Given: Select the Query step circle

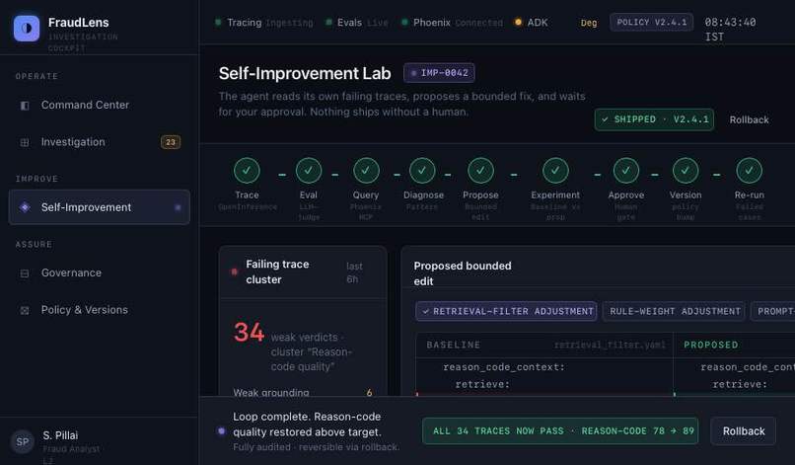Looking at the screenshot, I should coord(366,171).
